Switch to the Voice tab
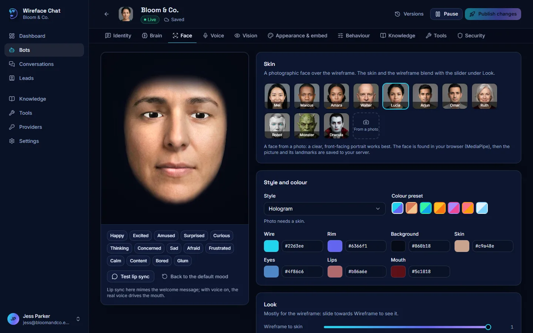The height and width of the screenshot is (333, 533). (214, 36)
